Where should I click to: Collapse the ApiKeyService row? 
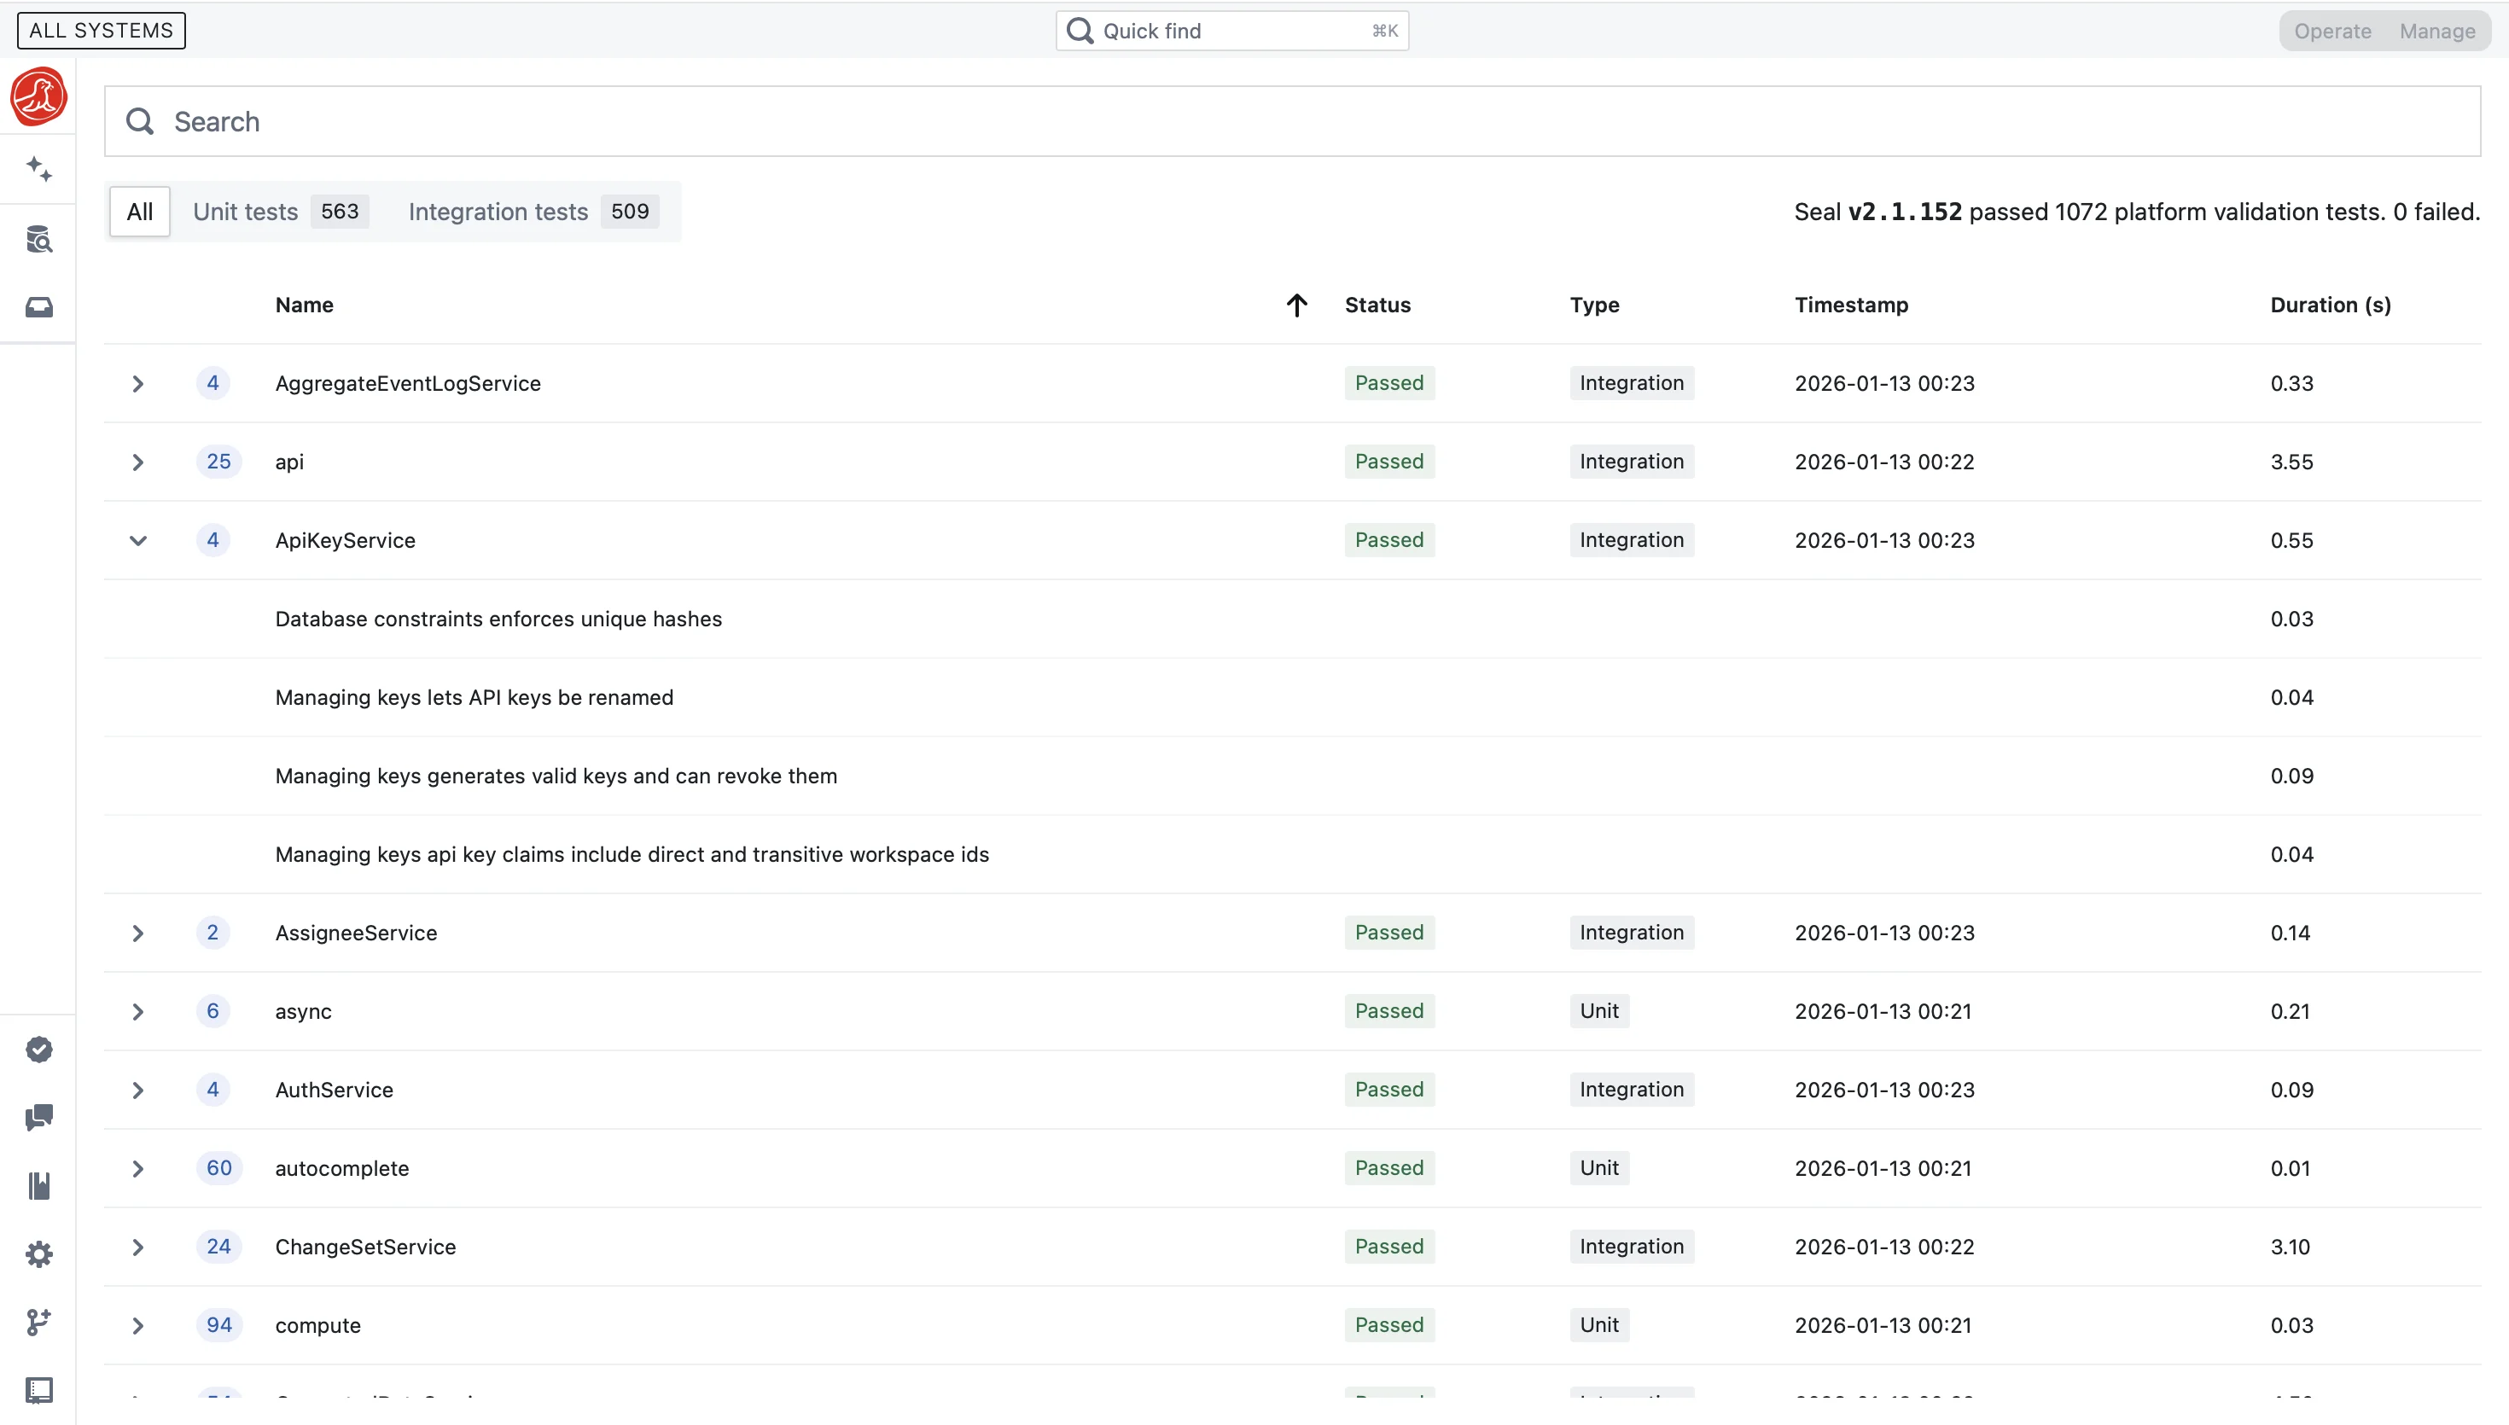point(138,540)
